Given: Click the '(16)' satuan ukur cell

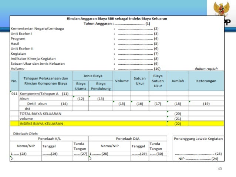Looking at the screenshot, I should pos(140,103).
